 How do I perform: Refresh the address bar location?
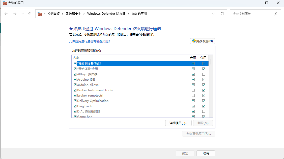coord(222,14)
